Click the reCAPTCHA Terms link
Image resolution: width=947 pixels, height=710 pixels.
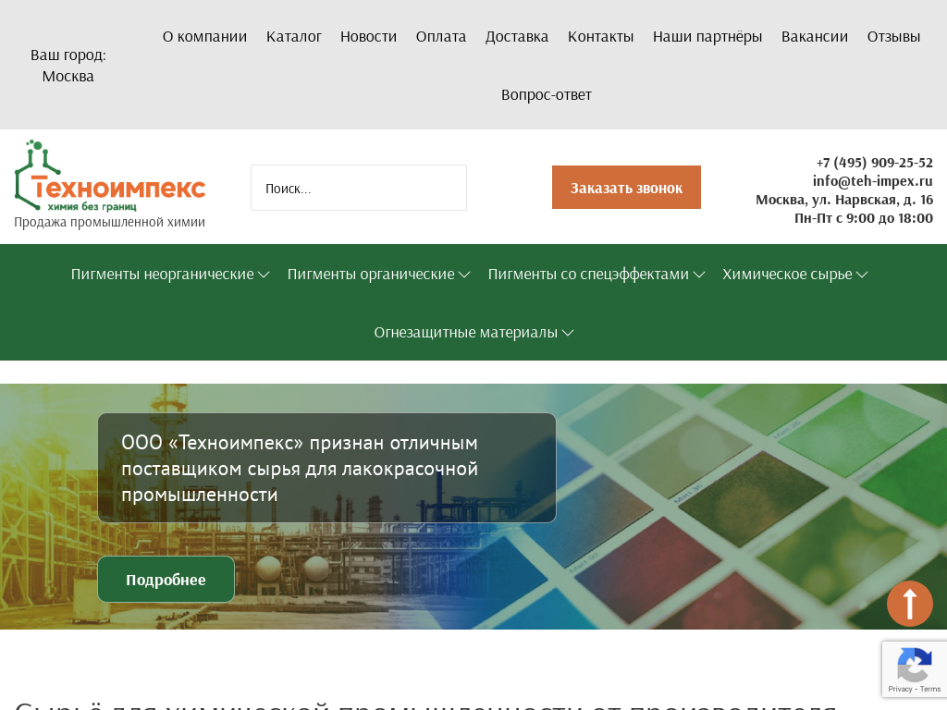point(930,689)
